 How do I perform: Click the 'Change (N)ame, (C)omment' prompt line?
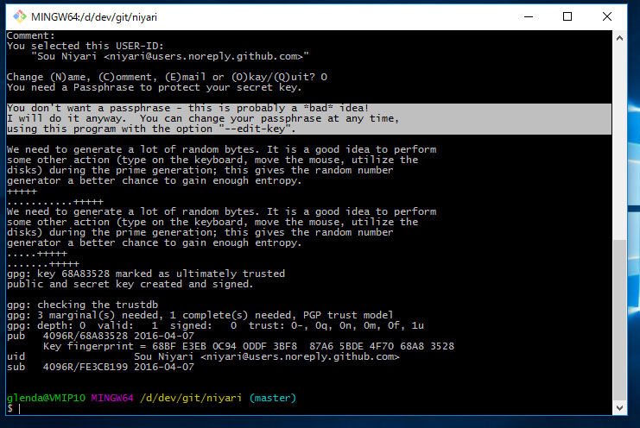coord(167,77)
